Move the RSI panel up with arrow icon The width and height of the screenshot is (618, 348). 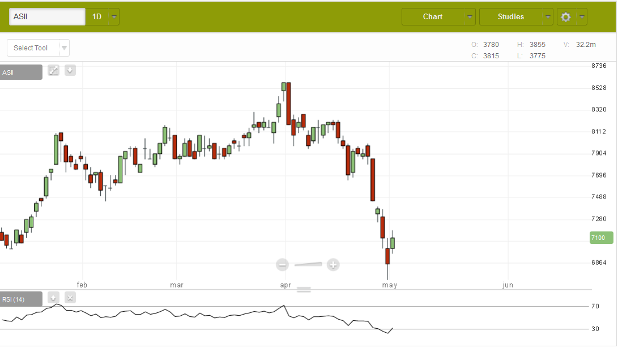[x=53, y=298]
